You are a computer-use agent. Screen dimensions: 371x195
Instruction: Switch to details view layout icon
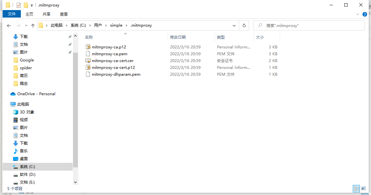(x=356, y=188)
